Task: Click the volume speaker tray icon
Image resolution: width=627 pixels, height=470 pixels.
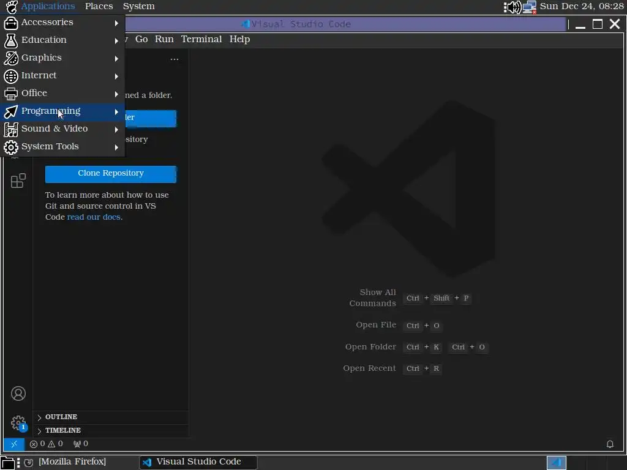Action: (x=512, y=7)
